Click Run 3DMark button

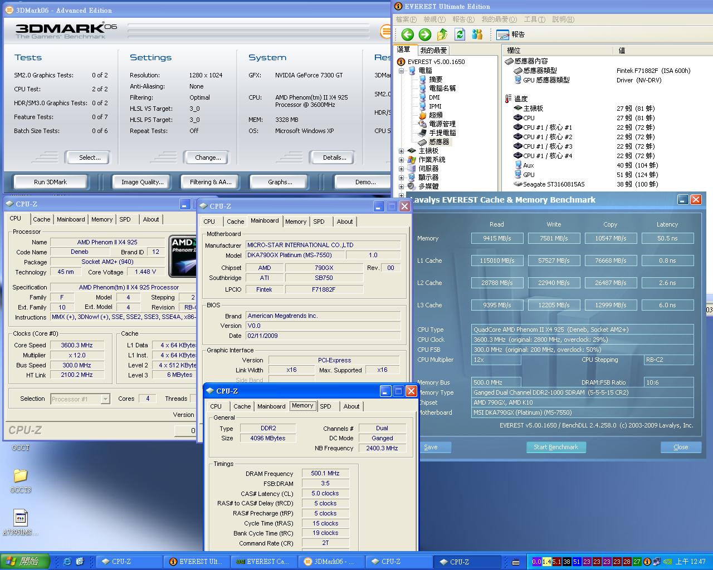(50, 182)
